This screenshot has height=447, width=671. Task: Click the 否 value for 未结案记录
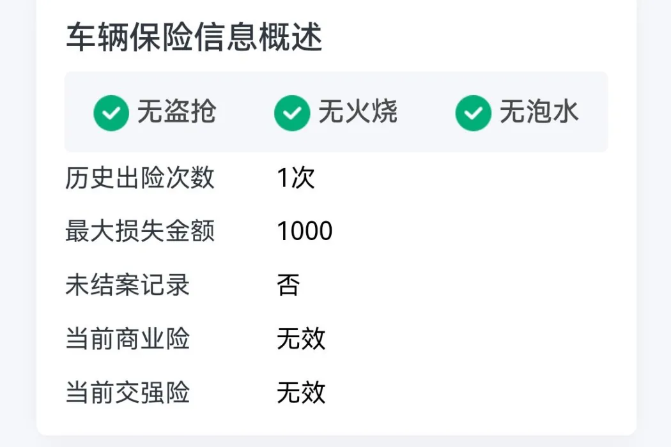click(x=288, y=285)
